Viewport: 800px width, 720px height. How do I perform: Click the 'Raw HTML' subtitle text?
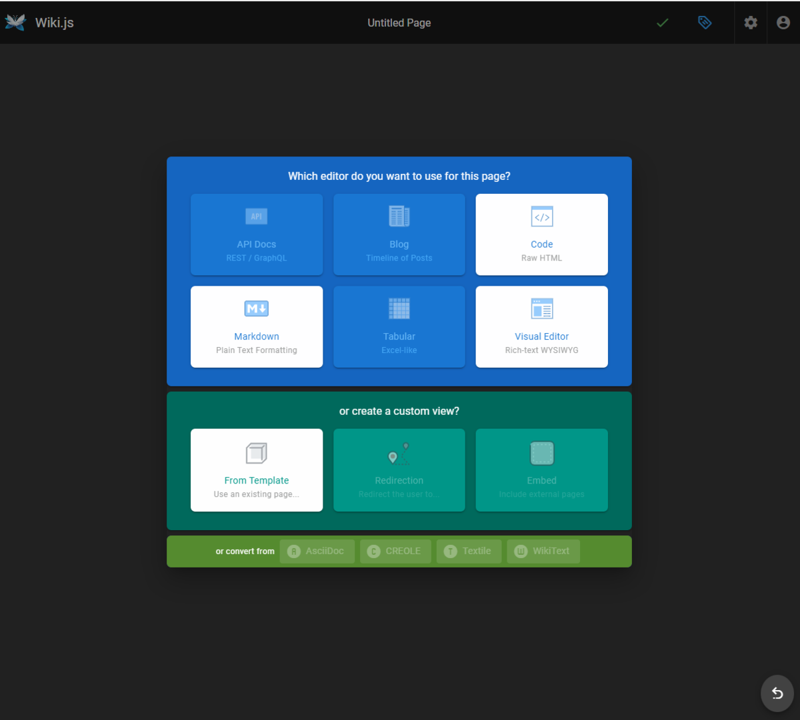tap(542, 258)
